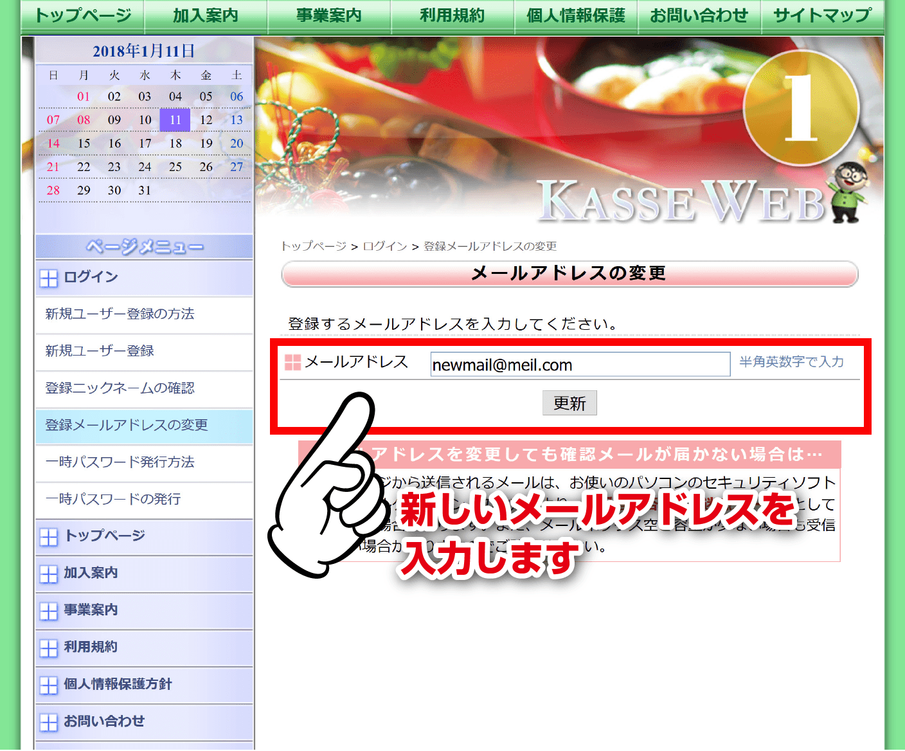Screen dimensions: 905x751
Task: Click the grid icon beside sidebar 利用規約
Action: pos(49,648)
